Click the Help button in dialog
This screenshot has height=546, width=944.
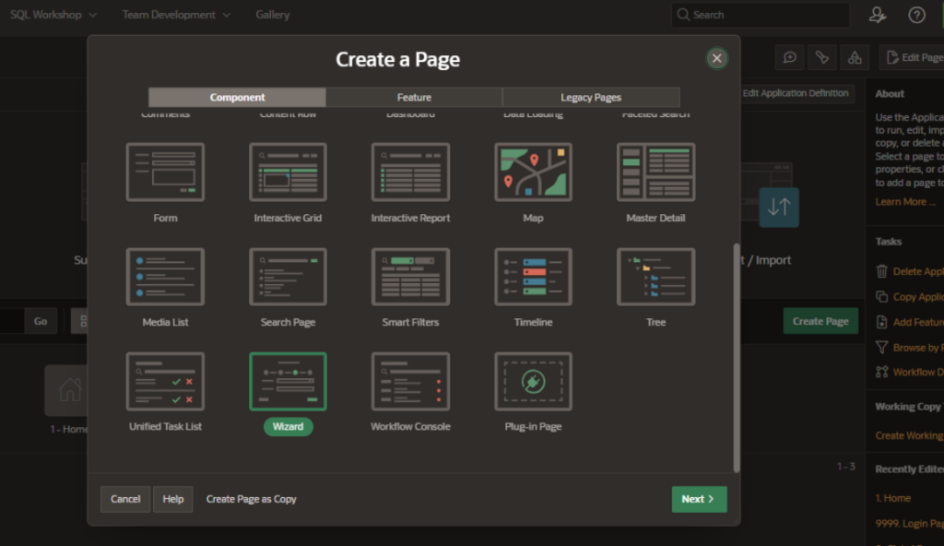(172, 499)
